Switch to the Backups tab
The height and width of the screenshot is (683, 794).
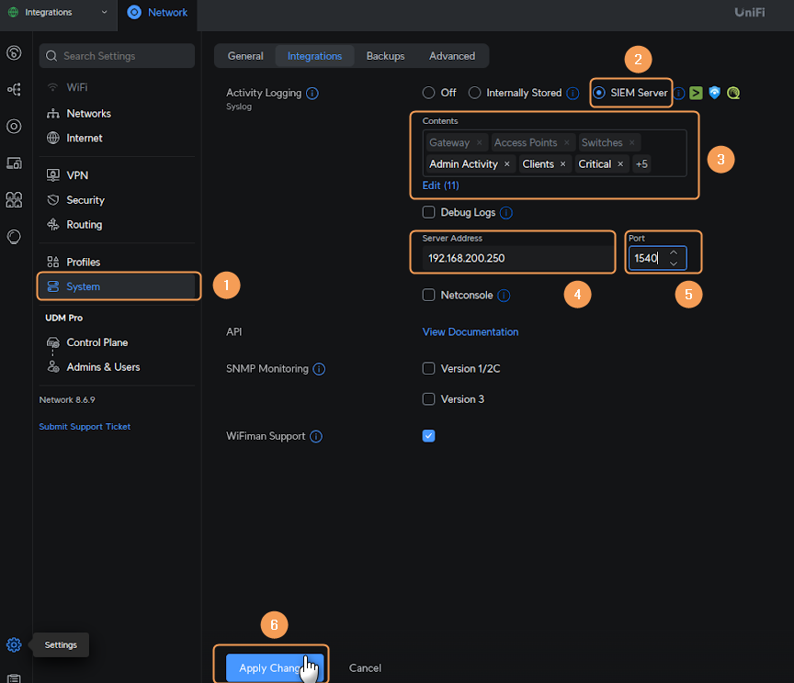[385, 56]
